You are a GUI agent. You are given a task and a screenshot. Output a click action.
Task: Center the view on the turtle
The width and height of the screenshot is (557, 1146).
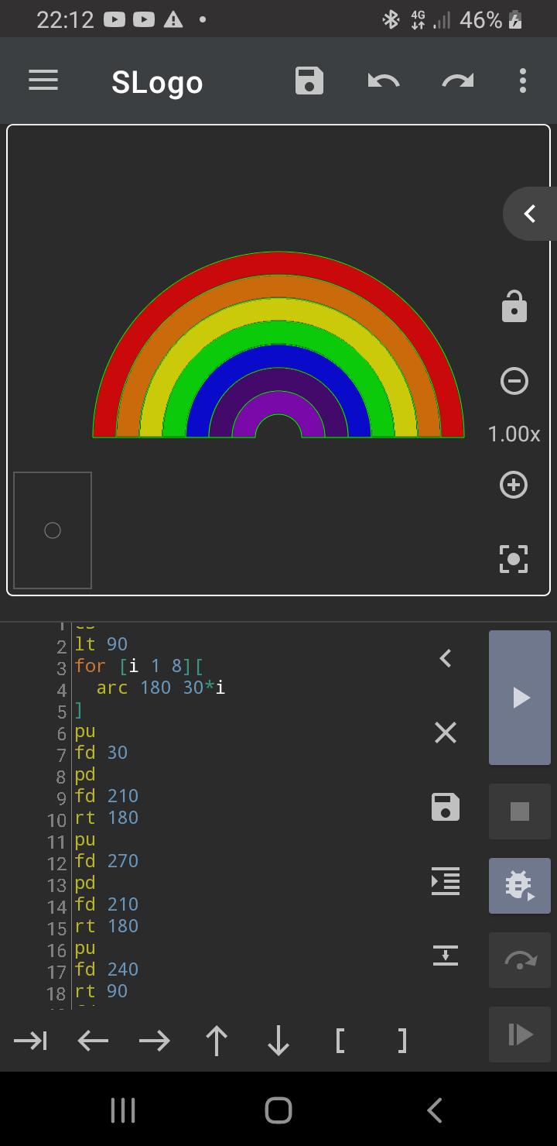click(514, 558)
